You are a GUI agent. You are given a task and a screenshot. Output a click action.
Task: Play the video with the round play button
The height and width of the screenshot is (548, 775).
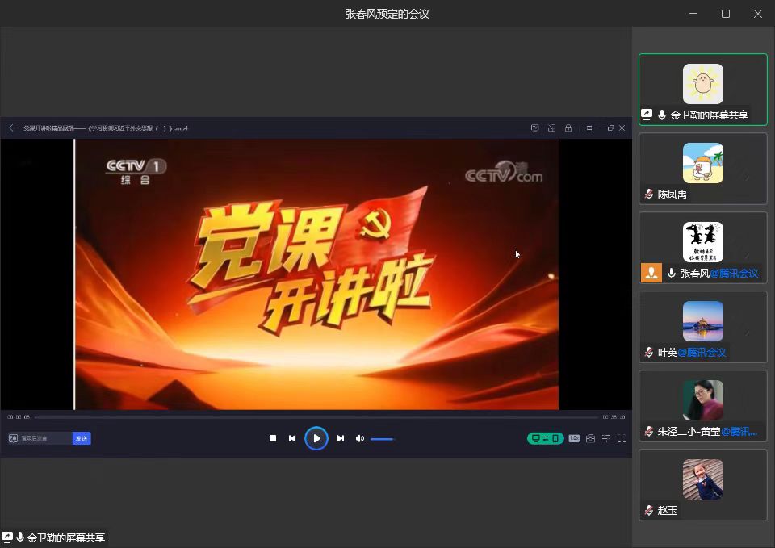point(316,438)
